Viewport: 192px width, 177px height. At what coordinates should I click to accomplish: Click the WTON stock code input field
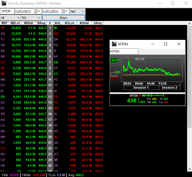[7, 11]
